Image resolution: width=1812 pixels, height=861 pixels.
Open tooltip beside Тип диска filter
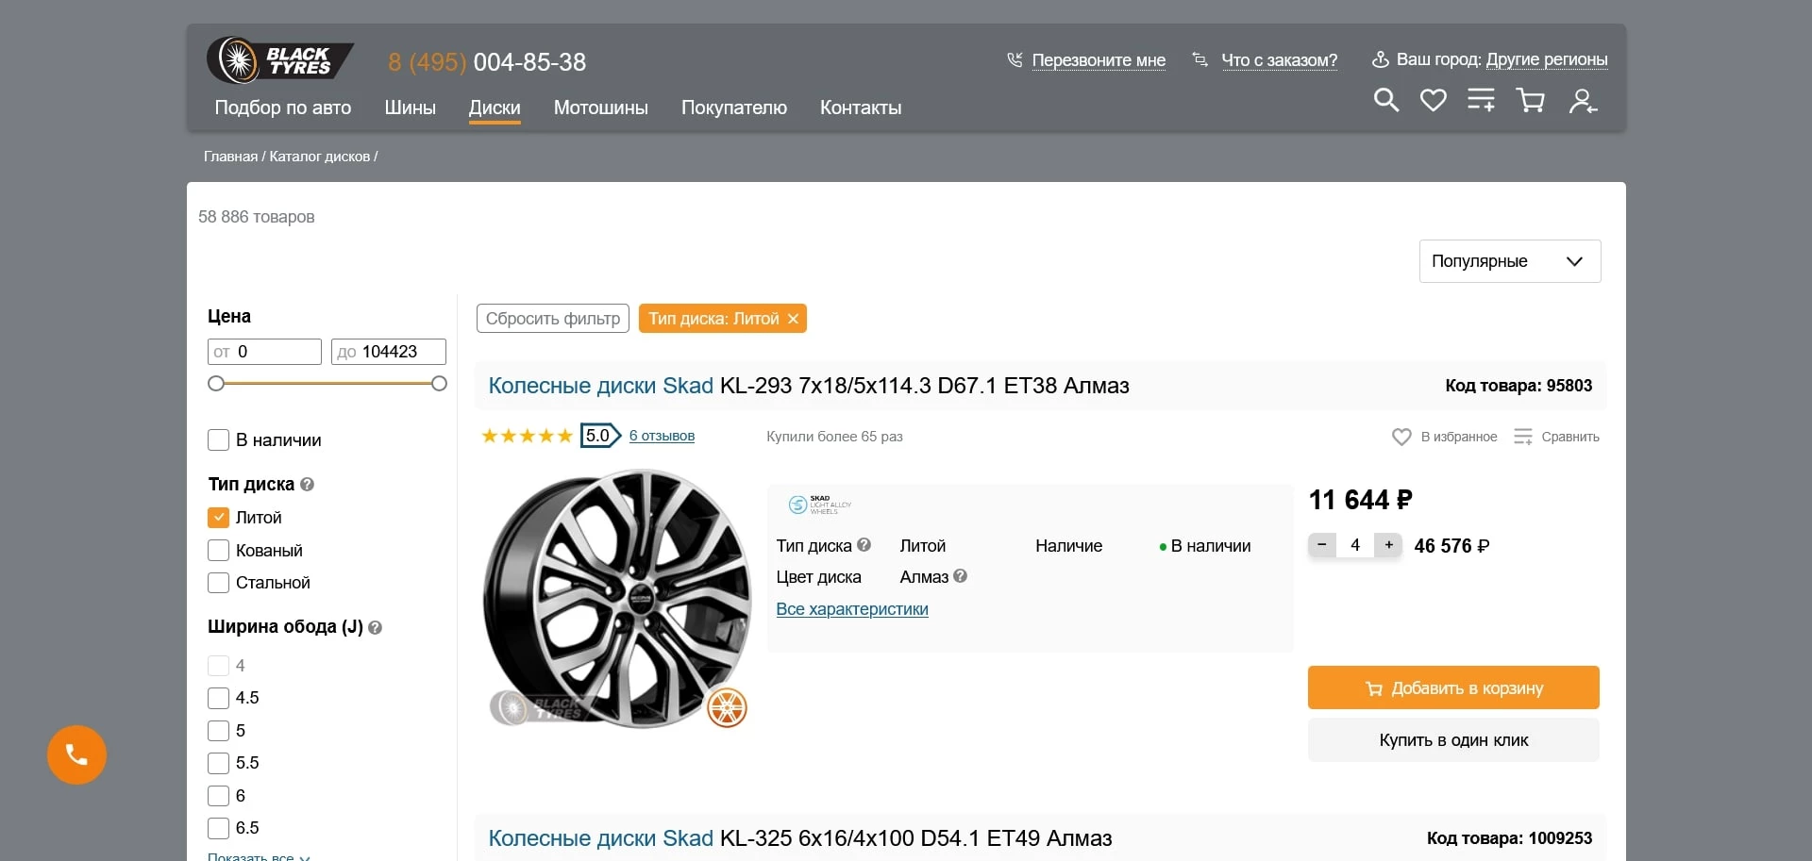point(306,484)
